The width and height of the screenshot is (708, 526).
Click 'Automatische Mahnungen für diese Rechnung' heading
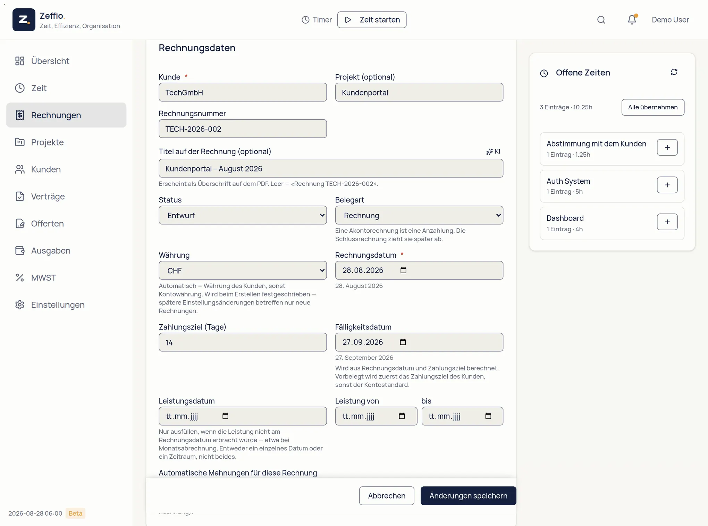click(238, 473)
